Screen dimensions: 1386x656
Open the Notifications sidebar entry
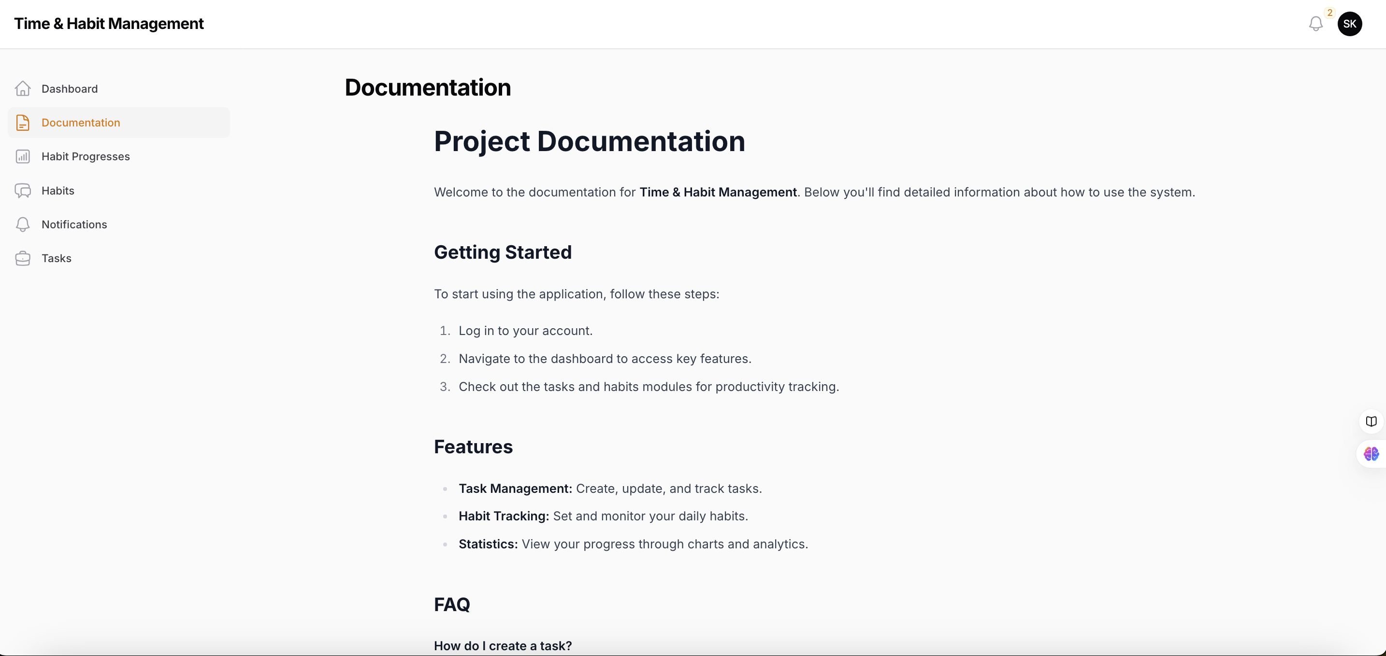pyautogui.click(x=74, y=224)
